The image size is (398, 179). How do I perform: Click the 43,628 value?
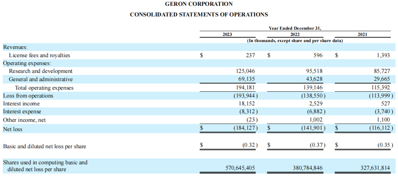pyautogui.click(x=314, y=79)
